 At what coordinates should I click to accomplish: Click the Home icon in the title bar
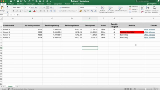click(11, 1)
